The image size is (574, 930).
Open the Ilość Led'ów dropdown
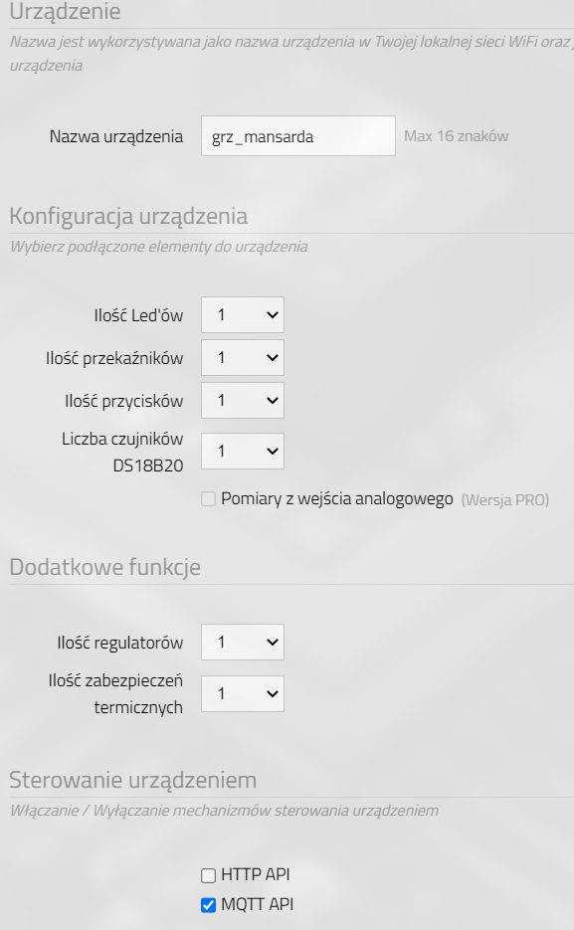[x=243, y=315]
